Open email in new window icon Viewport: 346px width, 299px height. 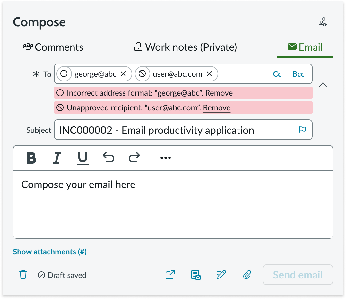tap(170, 275)
